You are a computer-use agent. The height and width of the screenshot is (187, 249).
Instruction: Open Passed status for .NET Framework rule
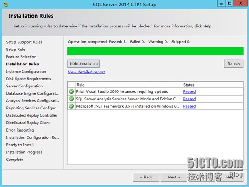point(189,106)
